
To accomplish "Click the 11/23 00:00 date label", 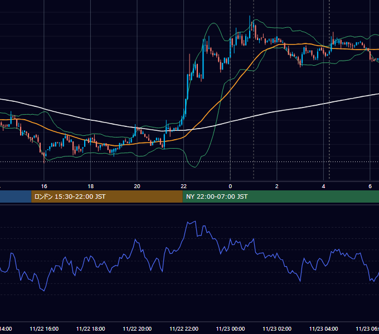I will pyautogui.click(x=230, y=328).
